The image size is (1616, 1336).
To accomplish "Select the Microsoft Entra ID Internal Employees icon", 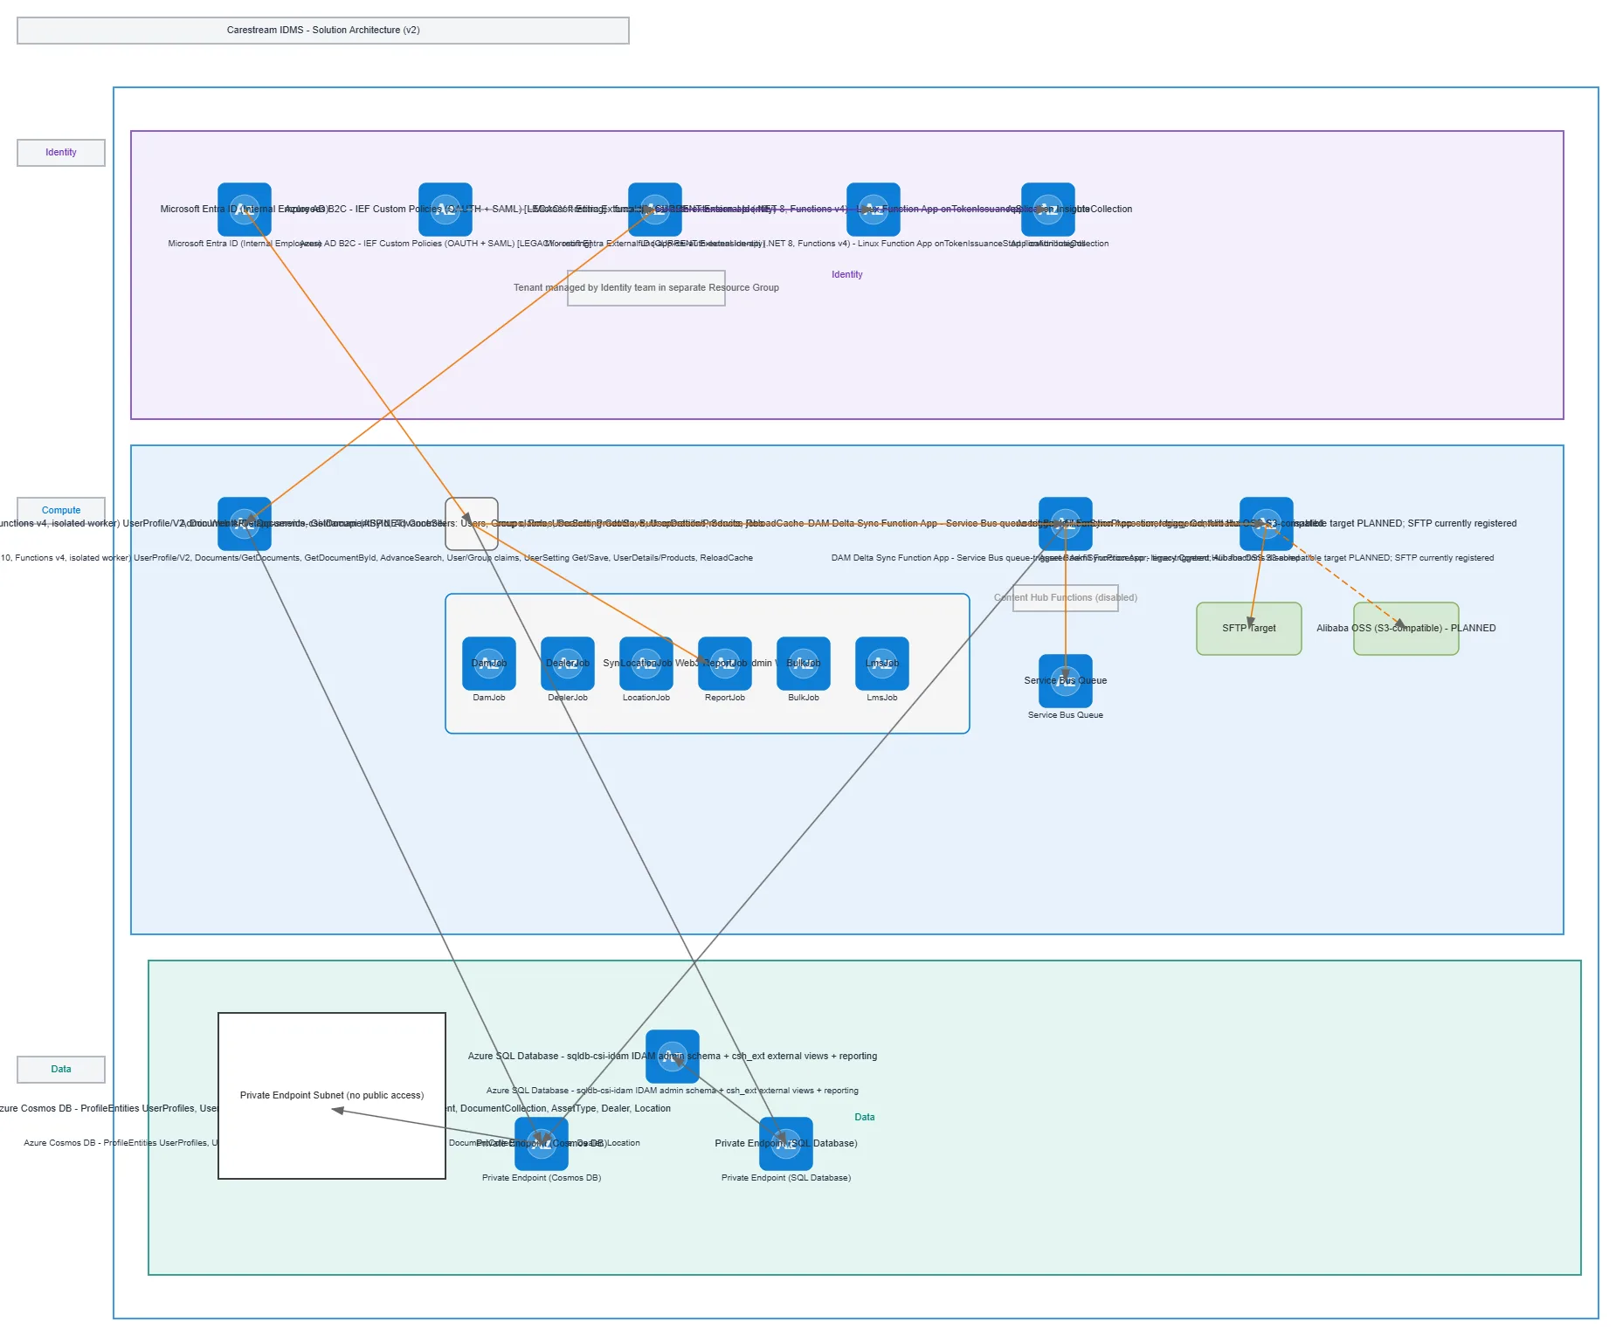I will coord(245,210).
